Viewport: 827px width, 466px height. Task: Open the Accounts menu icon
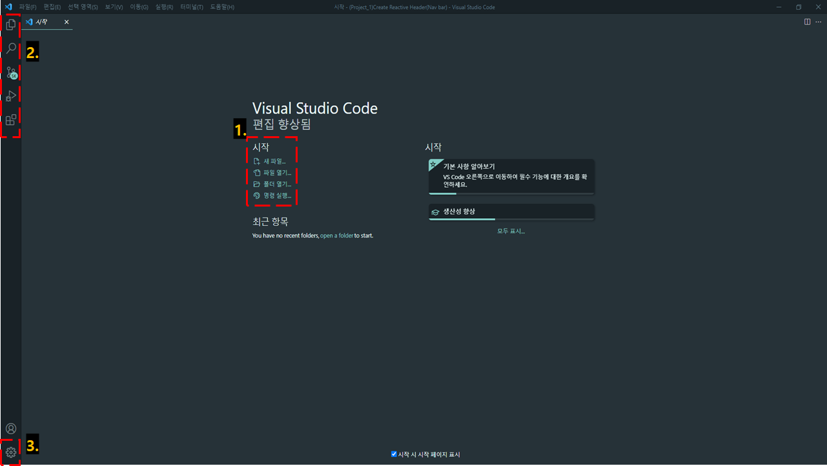11,429
